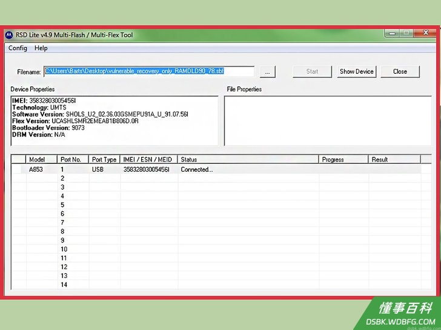Image resolution: width=441 pixels, height=330 pixels.
Task: Click the Motorola logo icon in title bar
Action: click(9, 35)
